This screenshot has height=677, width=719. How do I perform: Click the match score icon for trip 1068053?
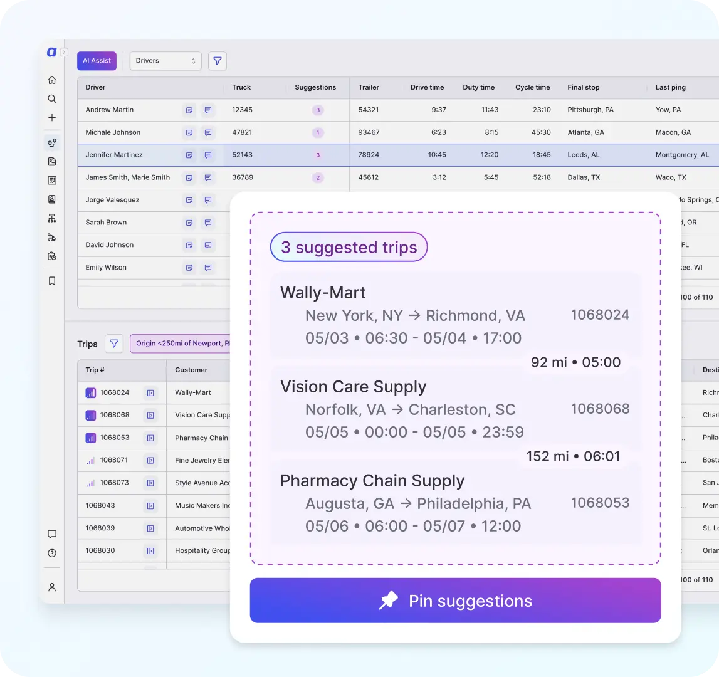pyautogui.click(x=91, y=438)
